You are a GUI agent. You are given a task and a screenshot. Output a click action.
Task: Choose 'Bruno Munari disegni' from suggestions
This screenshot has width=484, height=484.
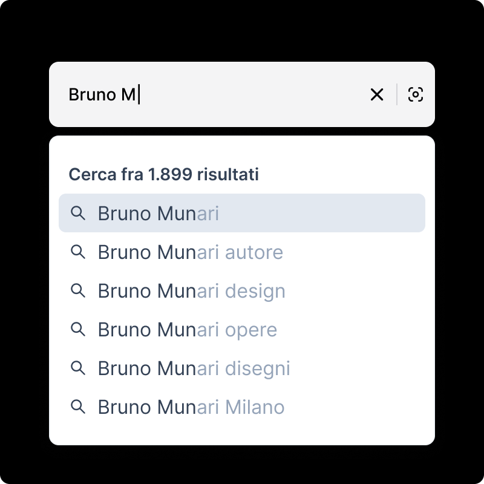(194, 368)
